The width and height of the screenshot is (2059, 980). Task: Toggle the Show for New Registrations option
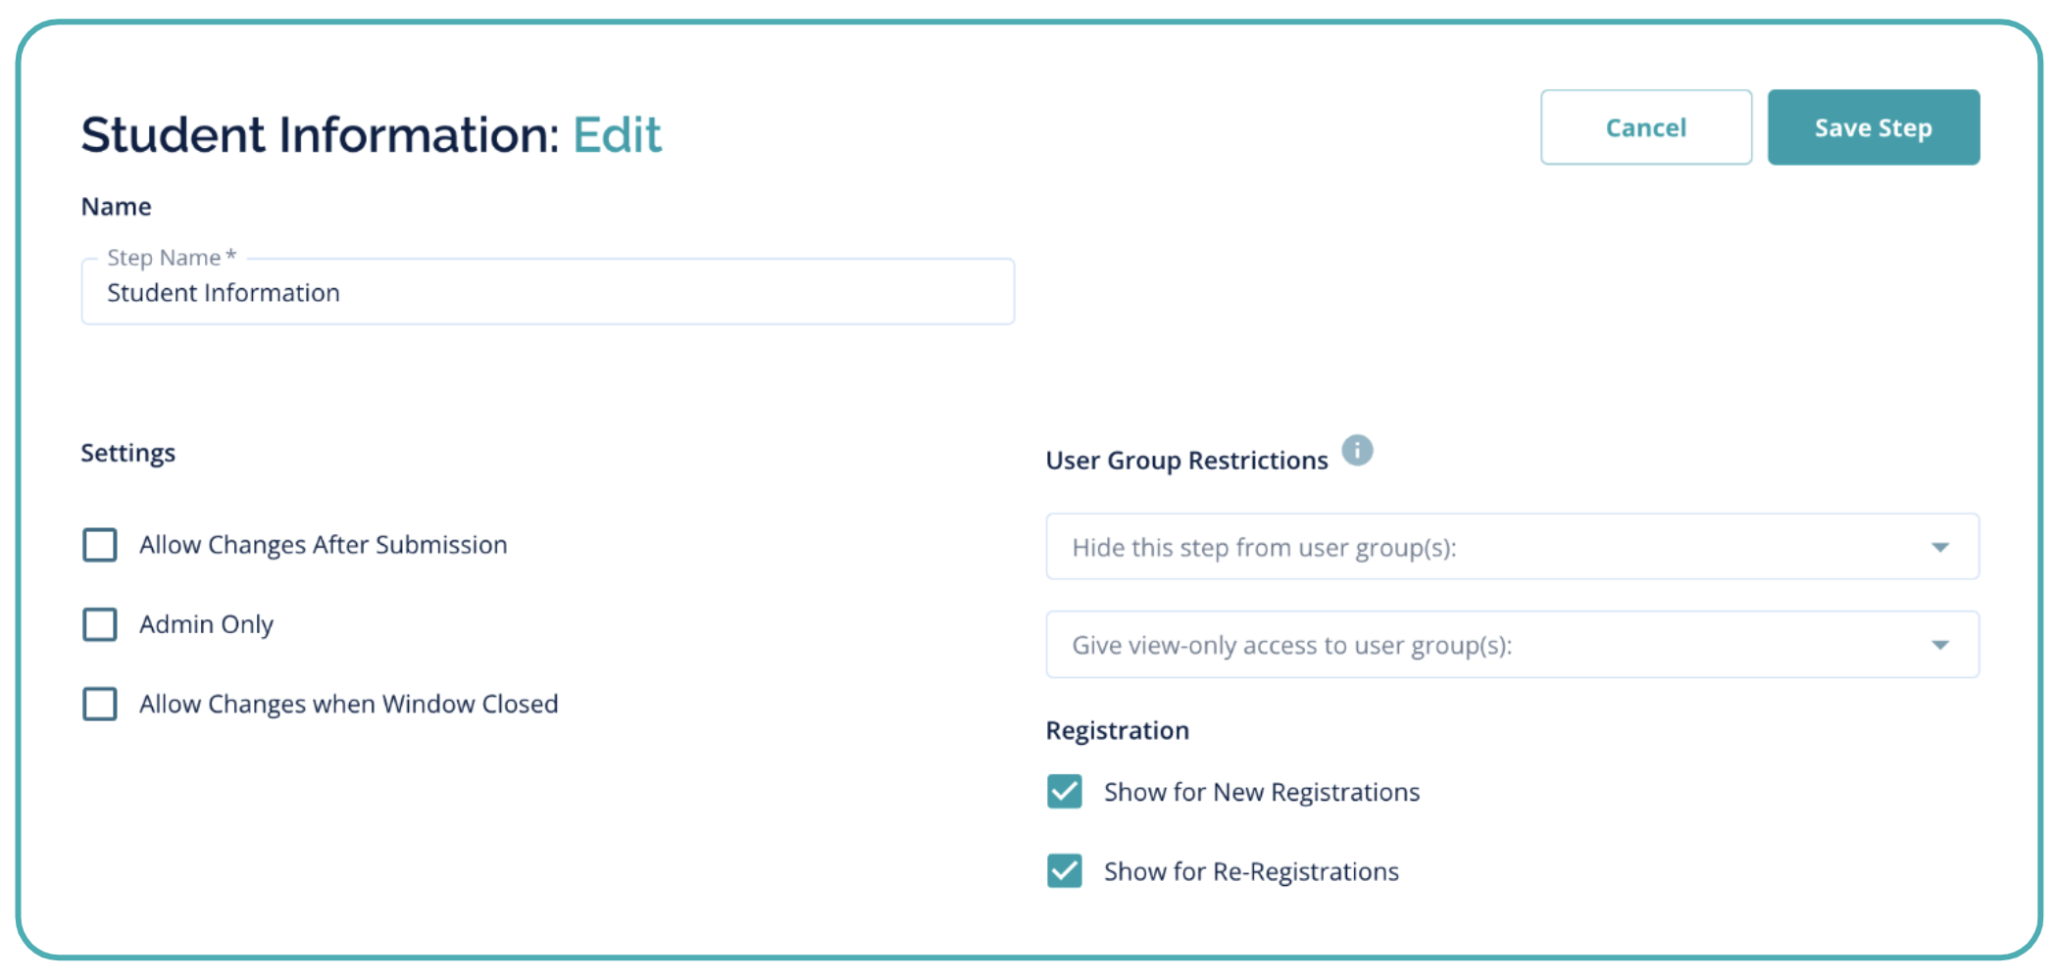1064,791
